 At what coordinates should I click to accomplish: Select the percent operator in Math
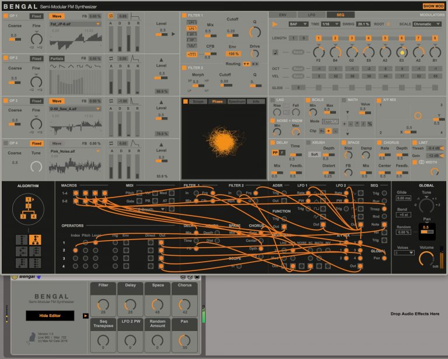(370, 124)
